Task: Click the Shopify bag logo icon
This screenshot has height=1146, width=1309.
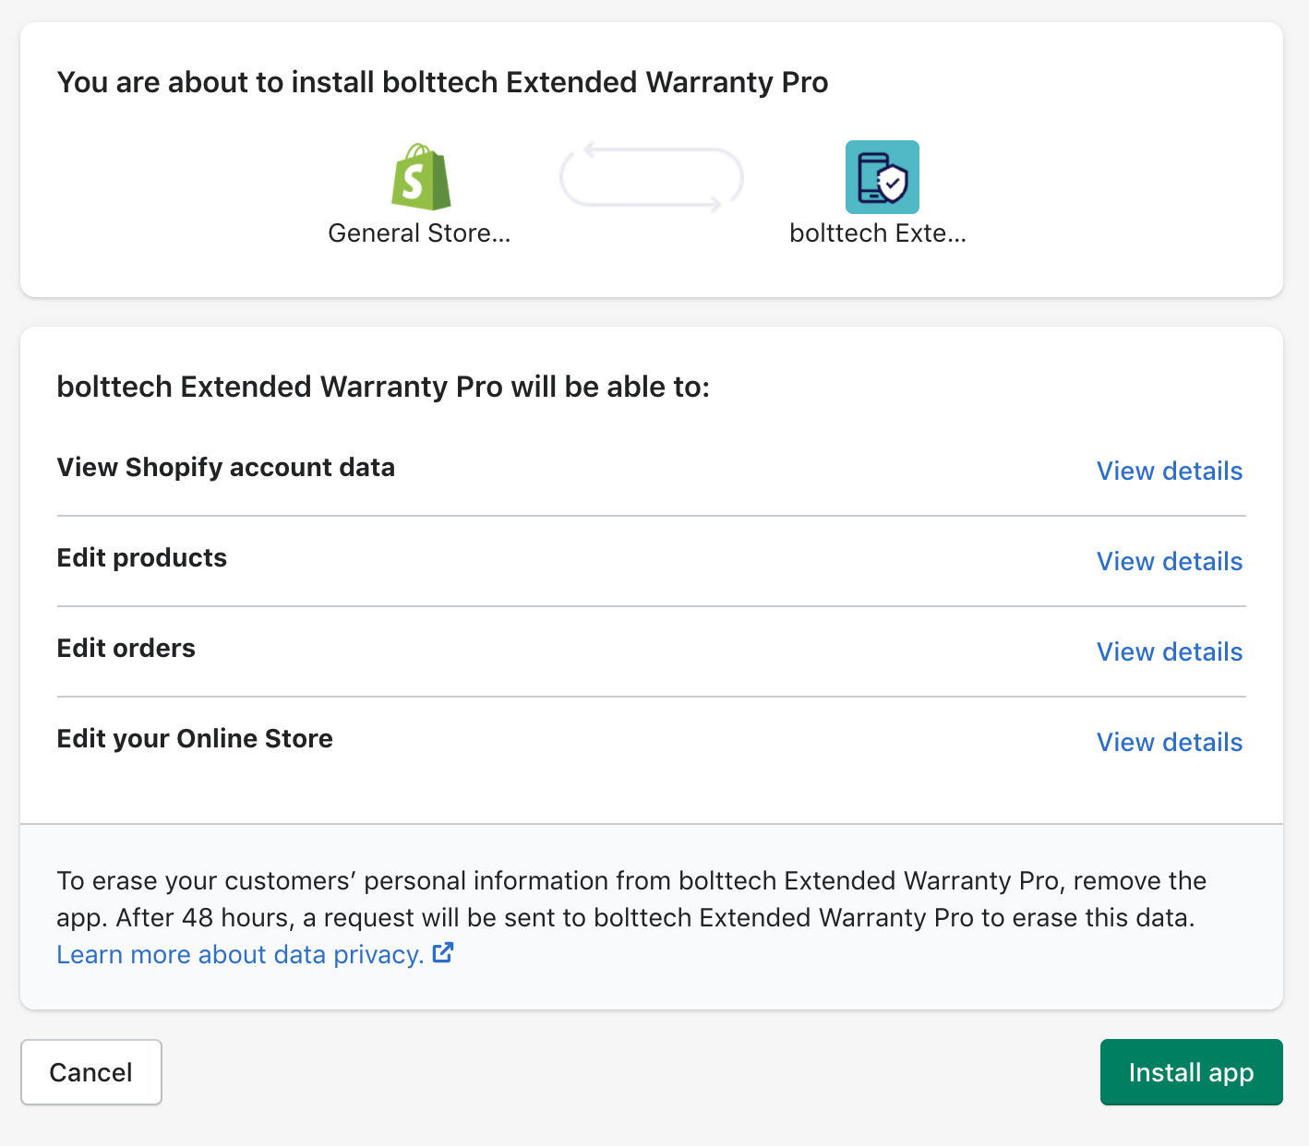Action: tap(421, 177)
